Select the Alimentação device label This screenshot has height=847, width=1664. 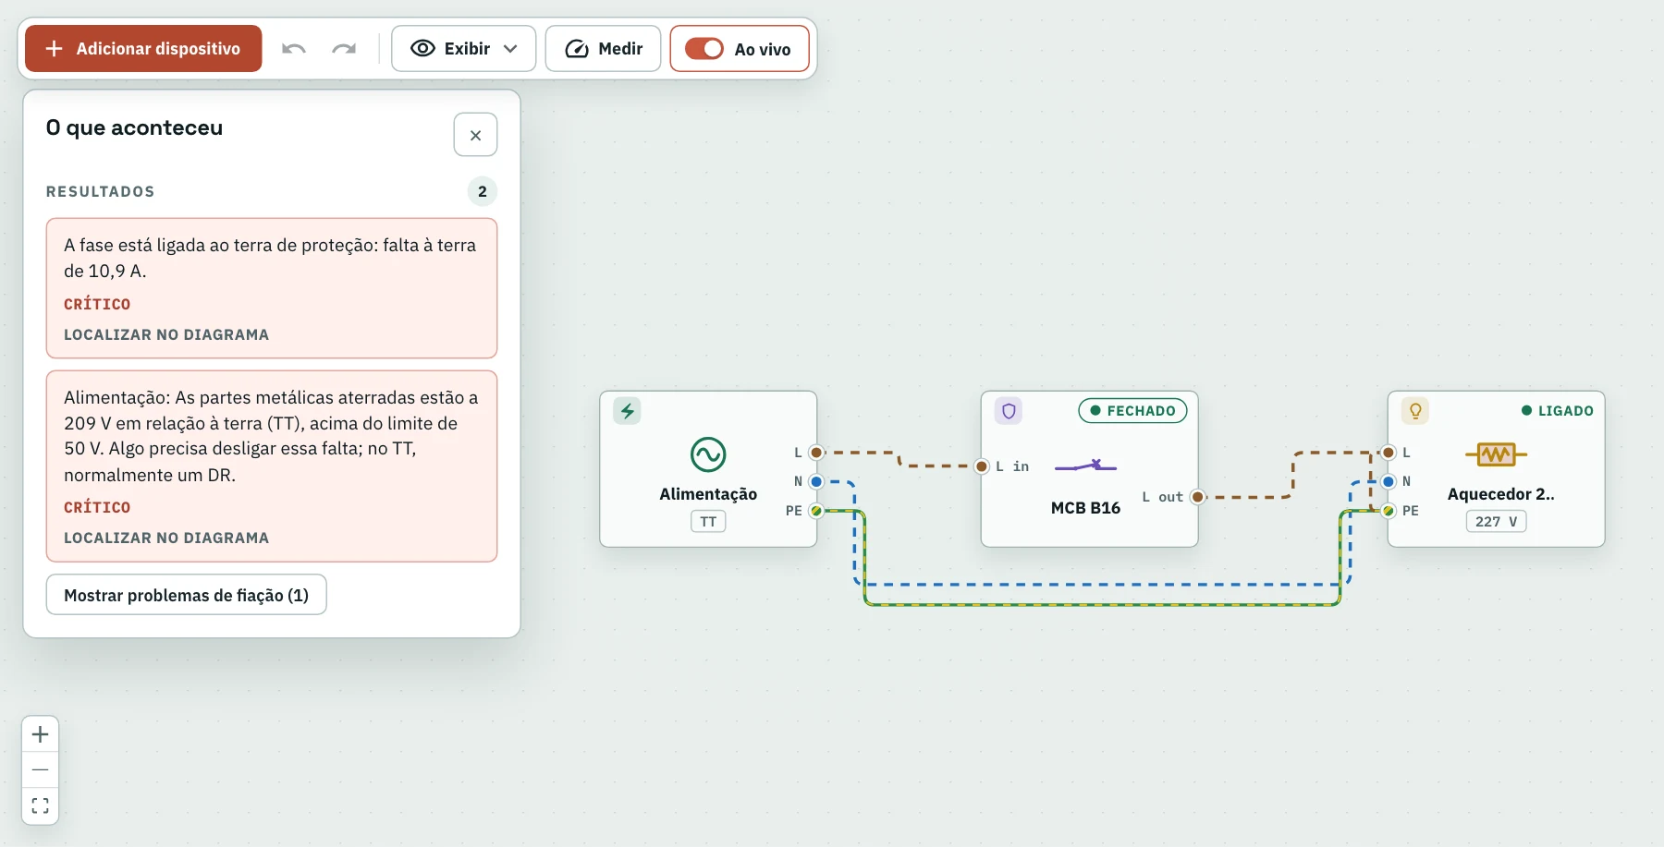click(x=708, y=494)
